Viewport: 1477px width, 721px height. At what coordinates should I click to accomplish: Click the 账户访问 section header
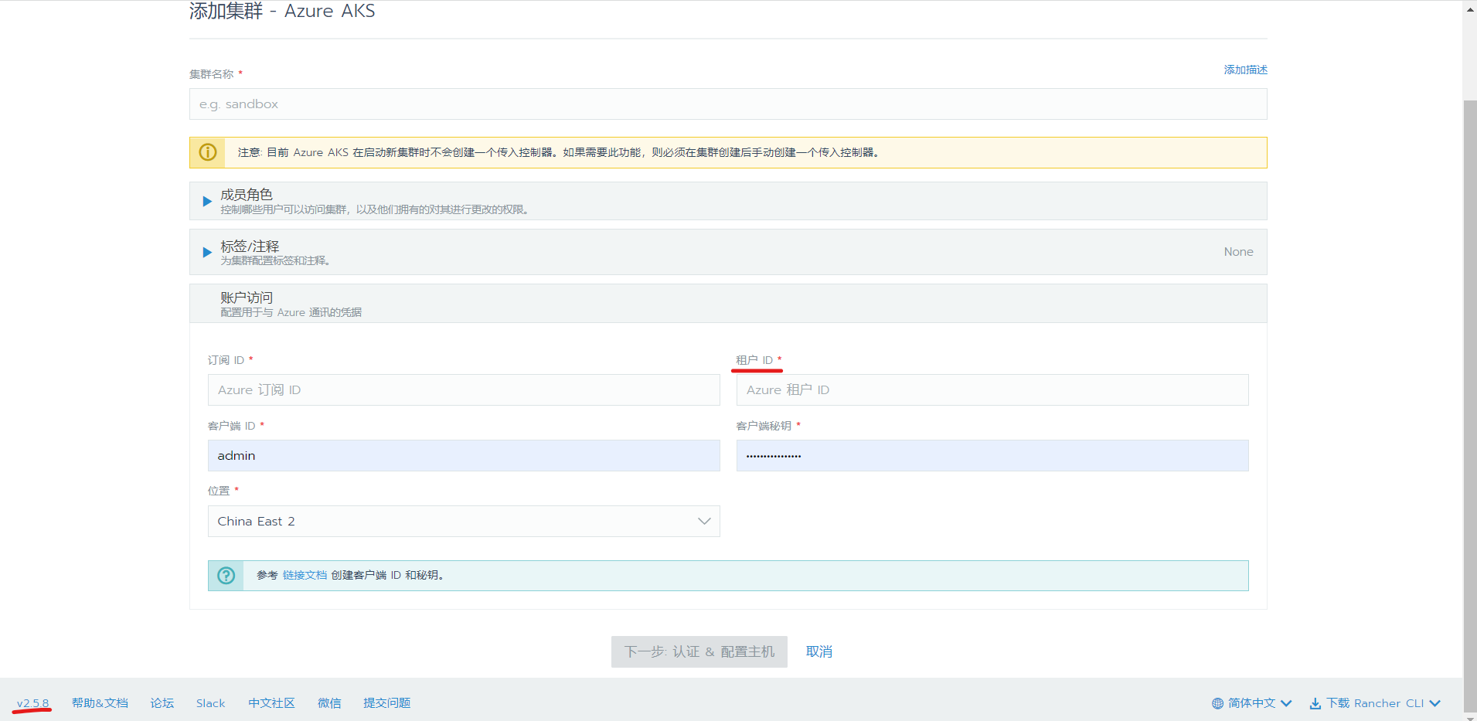point(728,304)
